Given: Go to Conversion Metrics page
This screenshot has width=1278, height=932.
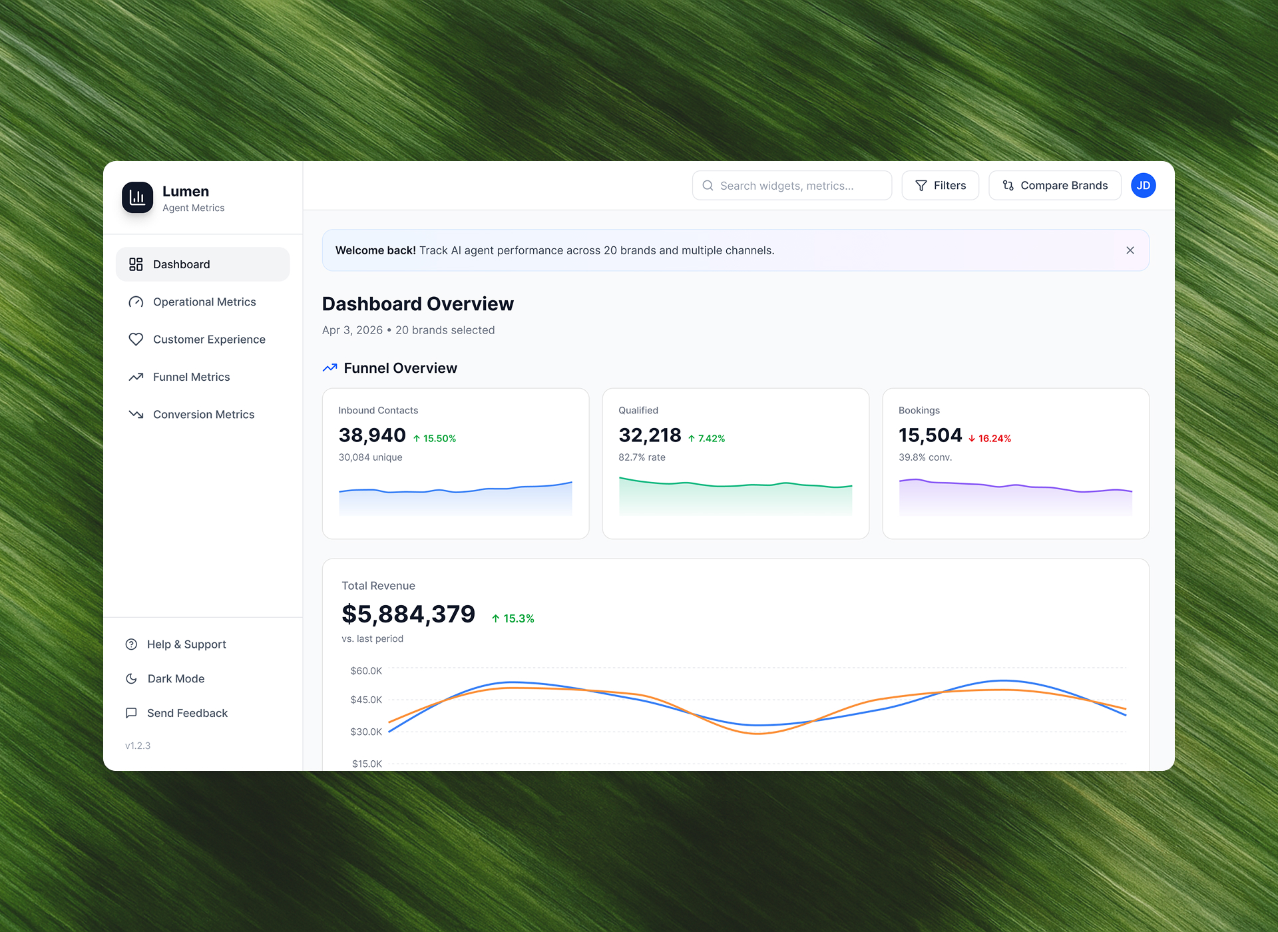Looking at the screenshot, I should (x=204, y=414).
